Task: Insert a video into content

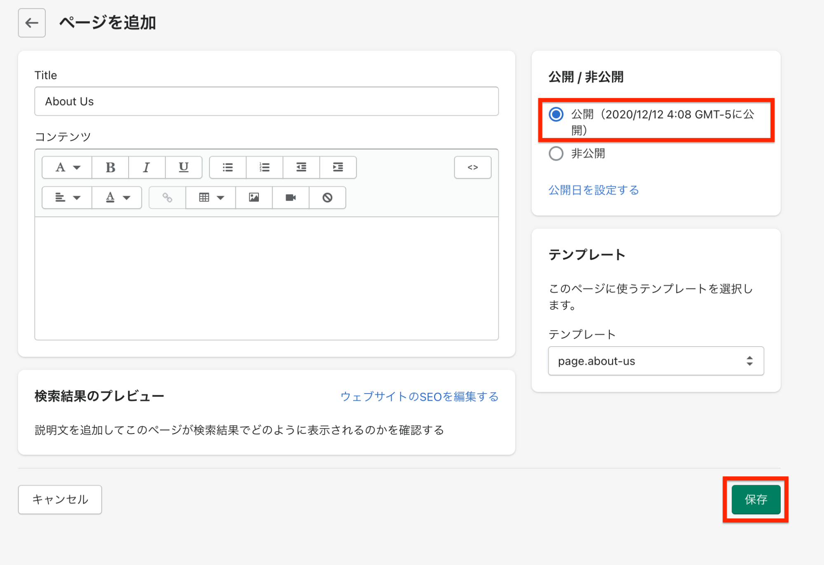Action: pyautogui.click(x=291, y=198)
